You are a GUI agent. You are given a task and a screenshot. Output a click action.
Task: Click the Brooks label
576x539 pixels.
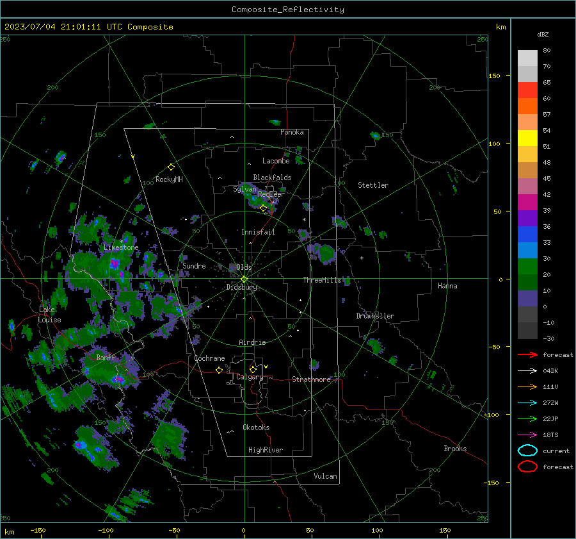click(455, 449)
